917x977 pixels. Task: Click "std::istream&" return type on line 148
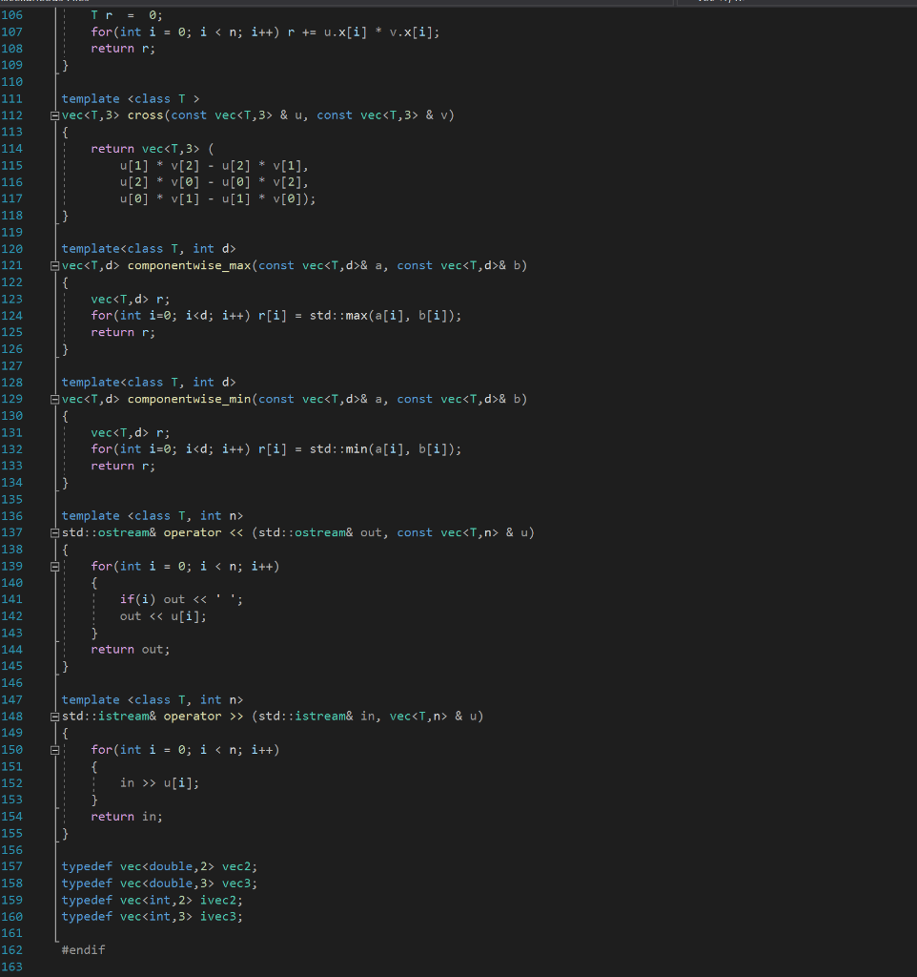point(109,717)
